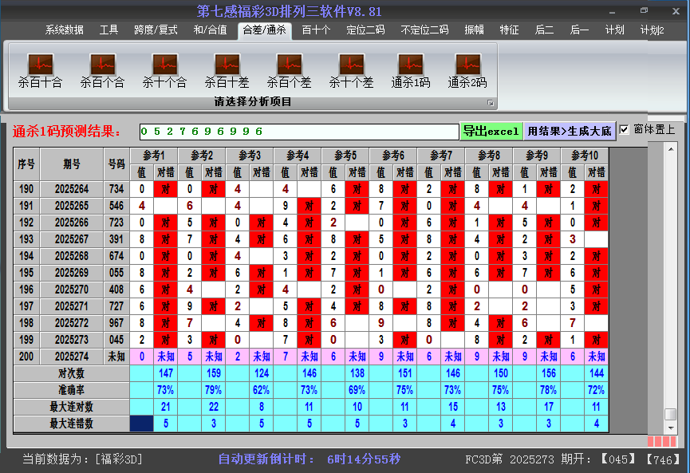
Task: Launch the 杀十个差 analysis icon
Action: click(x=351, y=65)
